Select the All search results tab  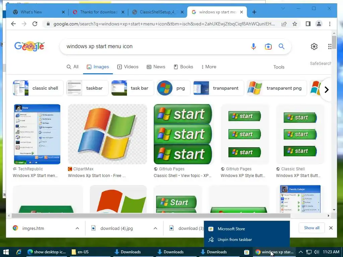coord(72,67)
